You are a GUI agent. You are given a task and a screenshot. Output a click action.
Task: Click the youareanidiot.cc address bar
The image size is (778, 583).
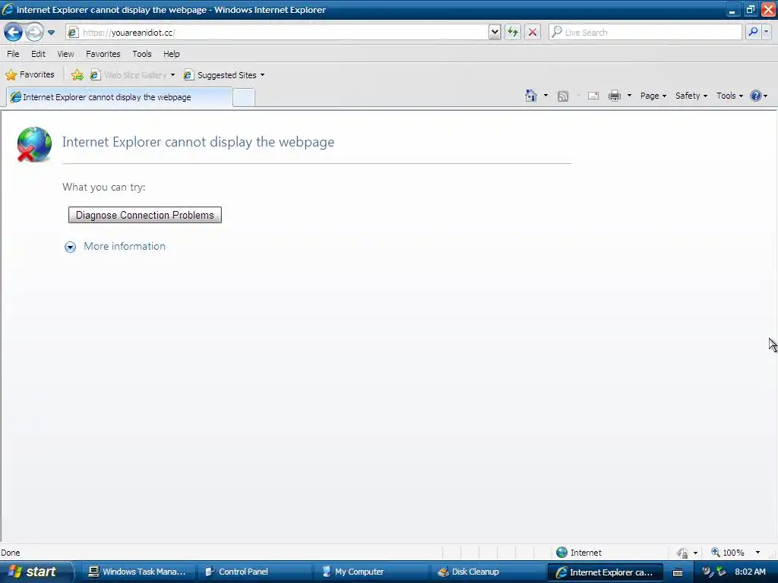click(x=277, y=33)
